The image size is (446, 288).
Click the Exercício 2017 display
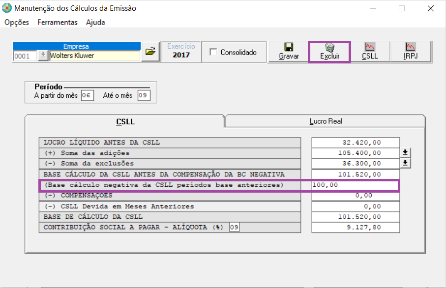pyautogui.click(x=181, y=51)
